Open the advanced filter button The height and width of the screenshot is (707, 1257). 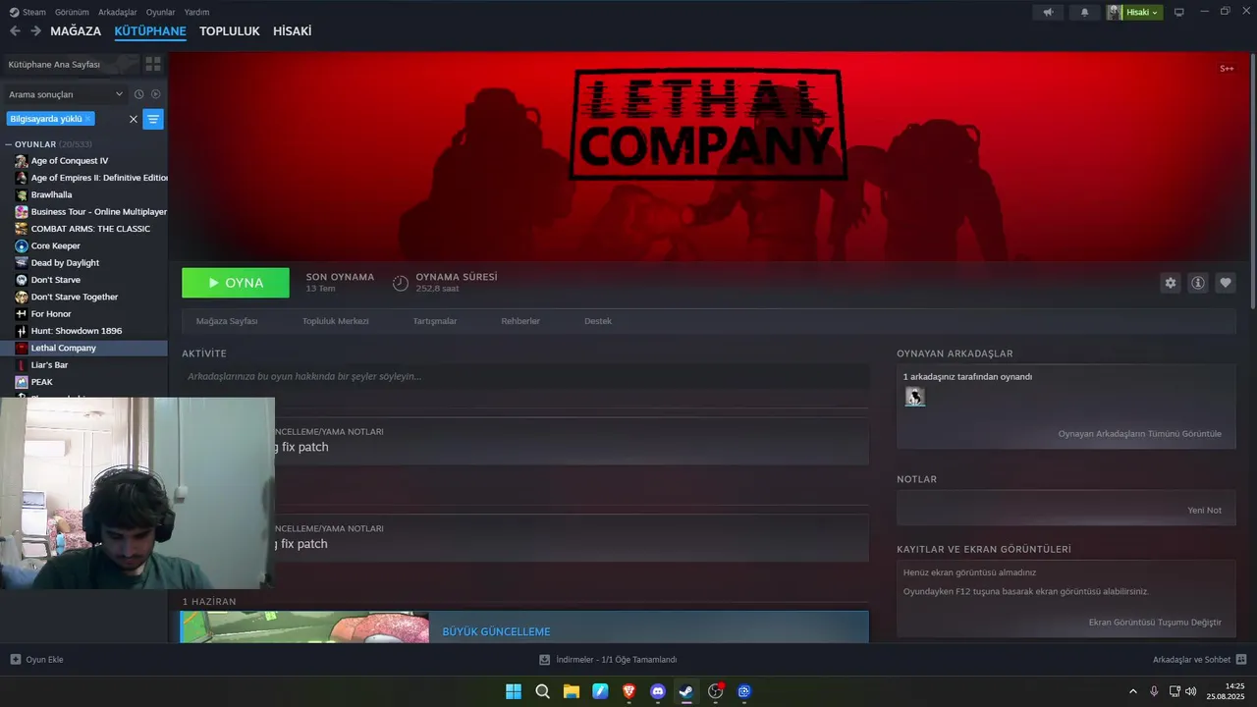153,119
